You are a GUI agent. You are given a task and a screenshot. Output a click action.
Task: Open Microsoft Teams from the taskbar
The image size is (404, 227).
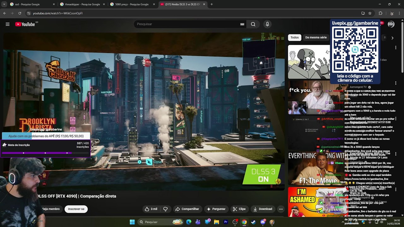(198, 222)
